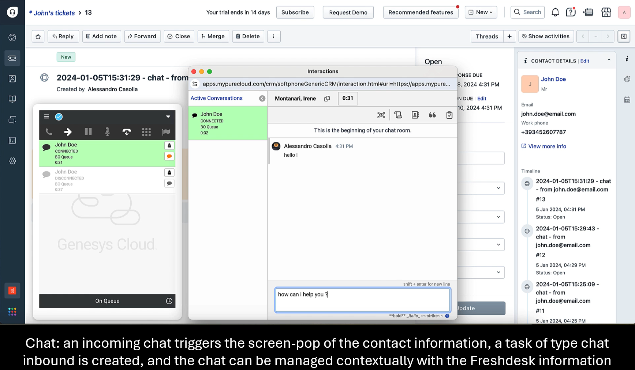Open the softphone hamburger menu
Image resolution: width=635 pixels, height=370 pixels.
(x=46, y=117)
